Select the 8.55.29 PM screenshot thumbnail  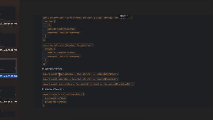point(8,66)
